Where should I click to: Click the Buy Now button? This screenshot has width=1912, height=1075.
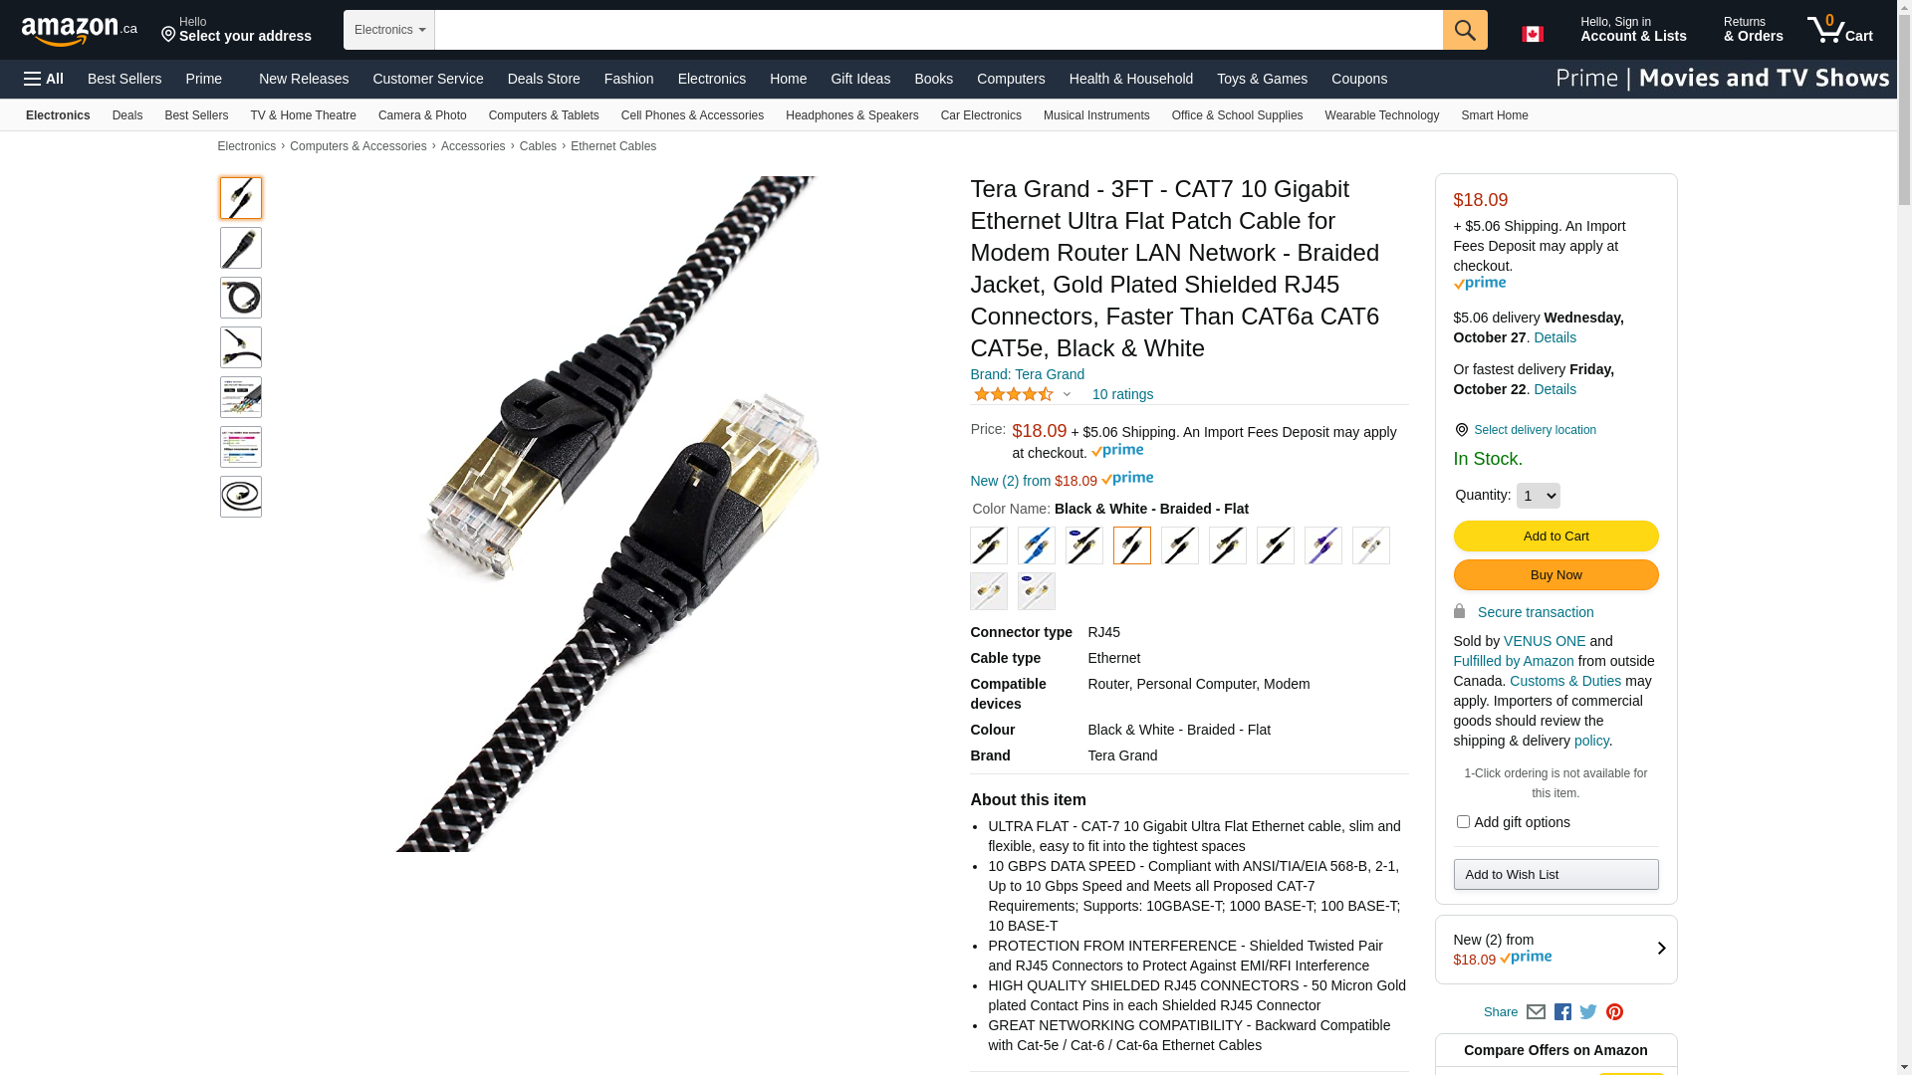point(1555,575)
